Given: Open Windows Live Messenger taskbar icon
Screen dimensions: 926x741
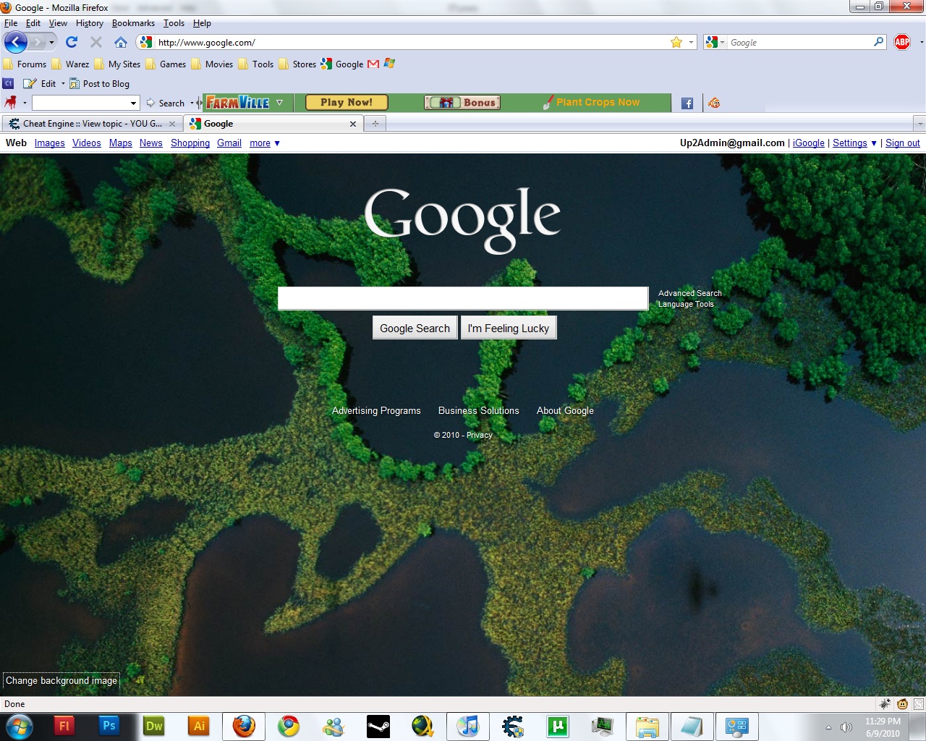Looking at the screenshot, I should pyautogui.click(x=334, y=726).
